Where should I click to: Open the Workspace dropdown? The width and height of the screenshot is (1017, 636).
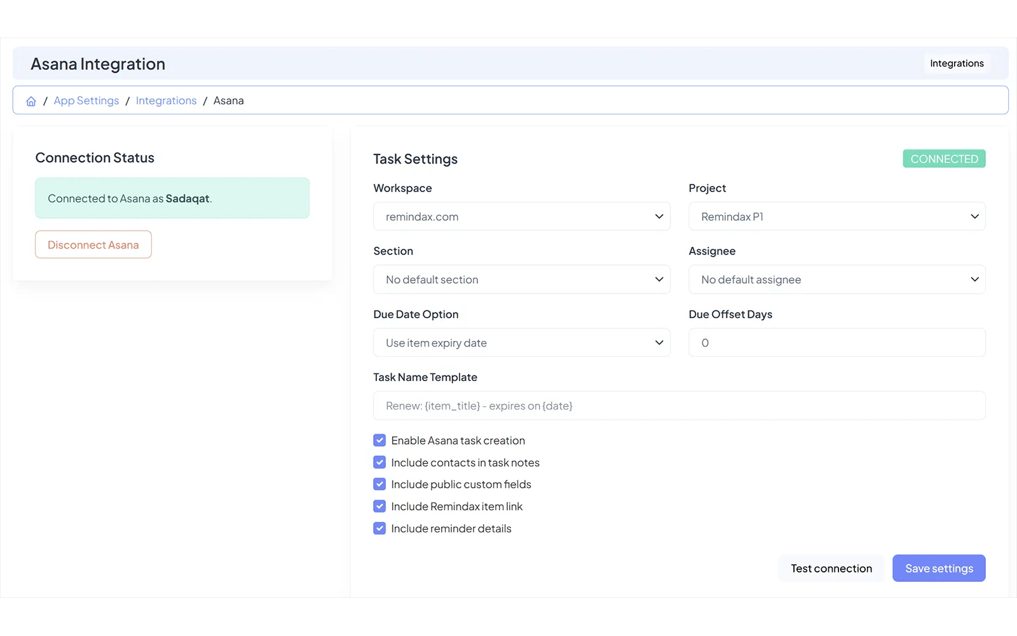point(522,217)
